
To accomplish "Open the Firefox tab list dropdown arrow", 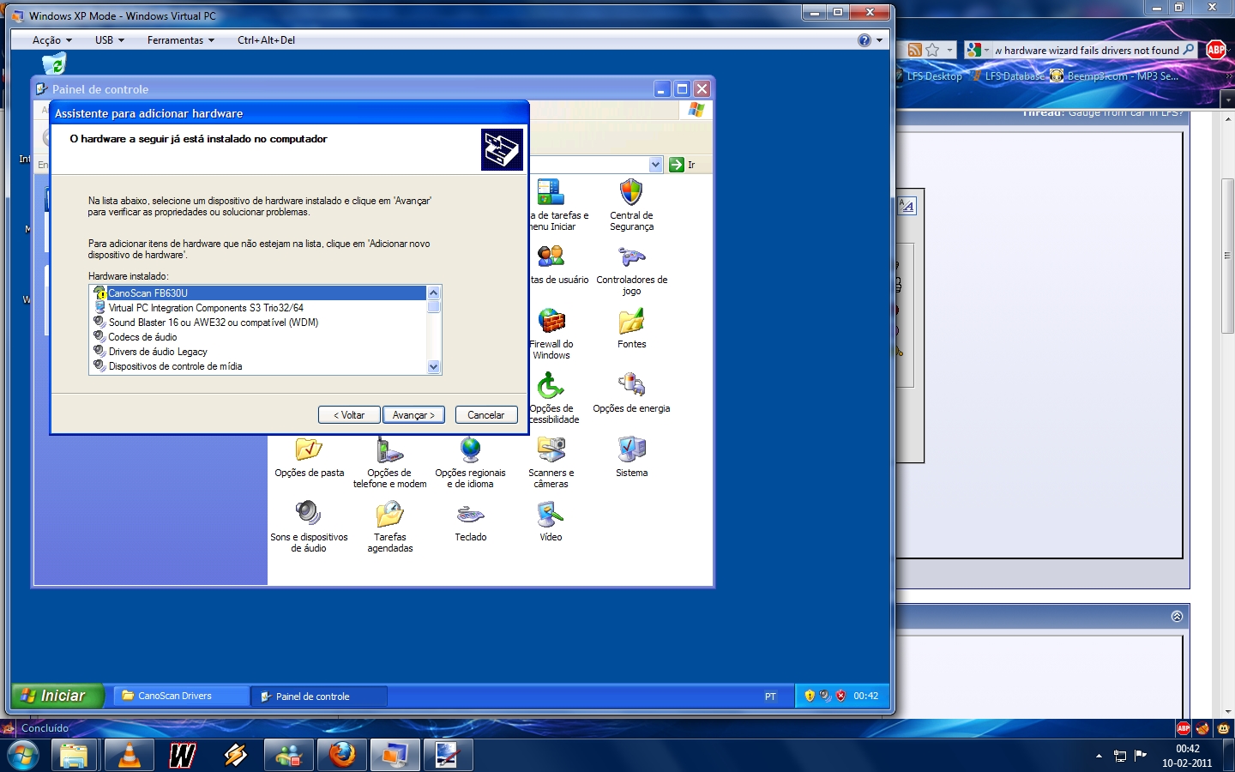I will pos(1227,100).
